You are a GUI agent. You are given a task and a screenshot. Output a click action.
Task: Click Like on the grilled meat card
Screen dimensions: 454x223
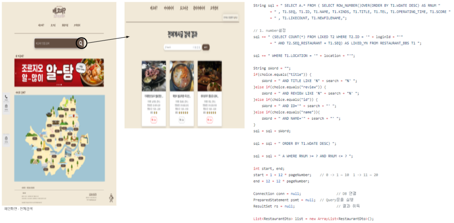[x=154, y=120]
